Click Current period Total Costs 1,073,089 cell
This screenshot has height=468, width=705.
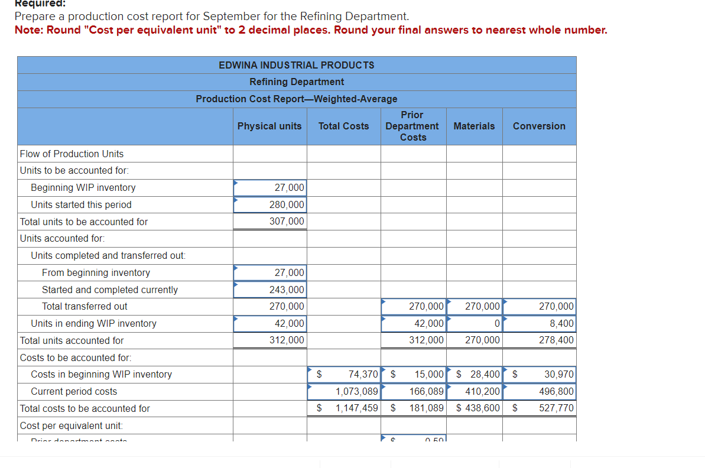(x=344, y=392)
